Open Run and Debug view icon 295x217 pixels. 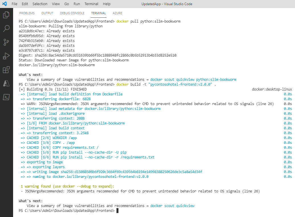coord(6,56)
